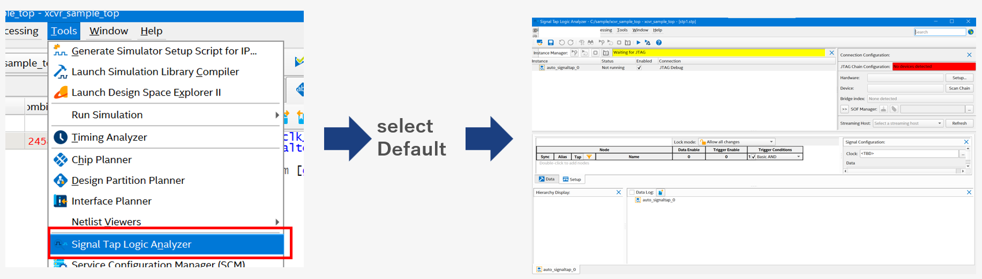982x279 pixels.
Task: Click the Scan Chain button
Action: pos(959,88)
